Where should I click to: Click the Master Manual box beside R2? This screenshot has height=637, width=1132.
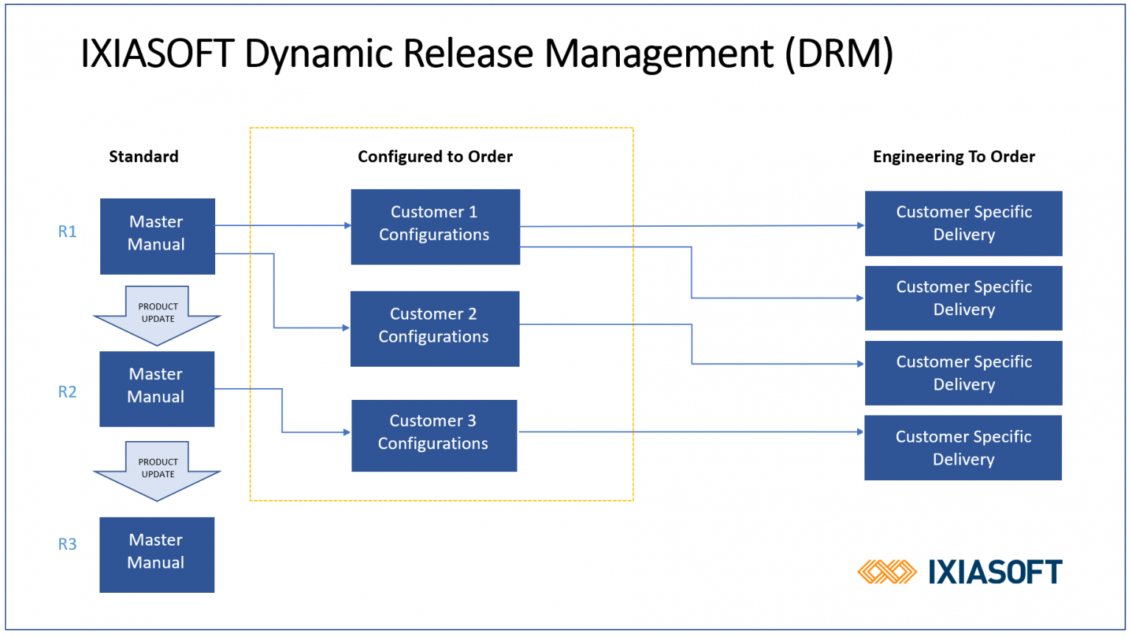(x=157, y=389)
